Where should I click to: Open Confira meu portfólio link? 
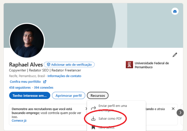tap(25, 82)
